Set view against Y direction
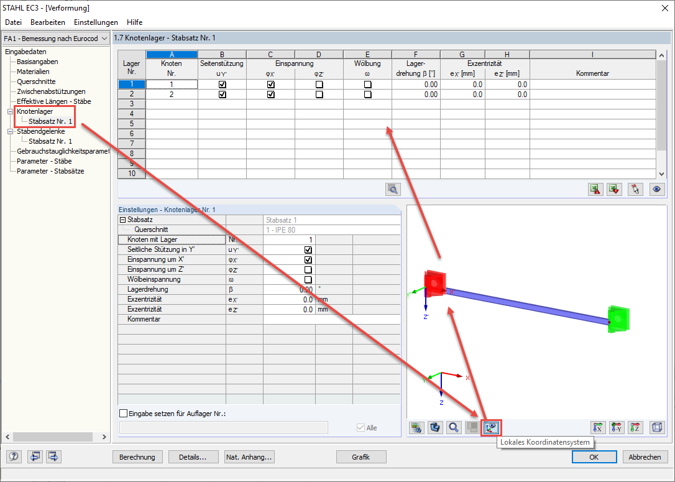The width and height of the screenshot is (675, 482). coord(617,428)
